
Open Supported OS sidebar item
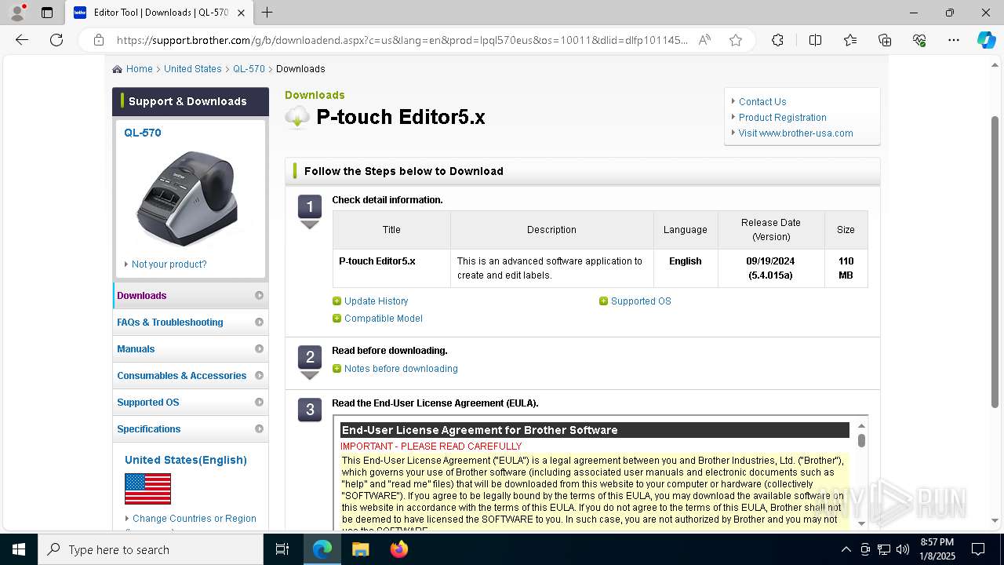pyautogui.click(x=191, y=403)
